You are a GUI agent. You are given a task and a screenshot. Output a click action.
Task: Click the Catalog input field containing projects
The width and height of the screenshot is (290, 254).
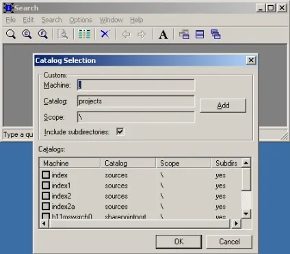(136, 101)
